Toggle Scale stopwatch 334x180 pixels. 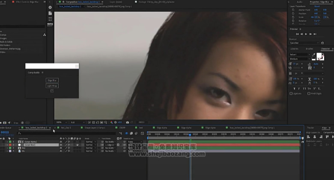pos(293,17)
